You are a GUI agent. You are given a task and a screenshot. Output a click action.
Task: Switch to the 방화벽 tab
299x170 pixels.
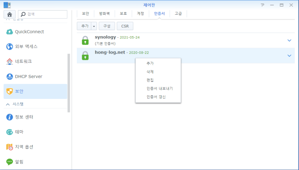(x=104, y=14)
